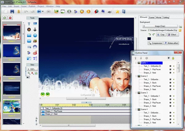
Task: Open the dropdown arrow next to preview play
Action: click(x=43, y=12)
